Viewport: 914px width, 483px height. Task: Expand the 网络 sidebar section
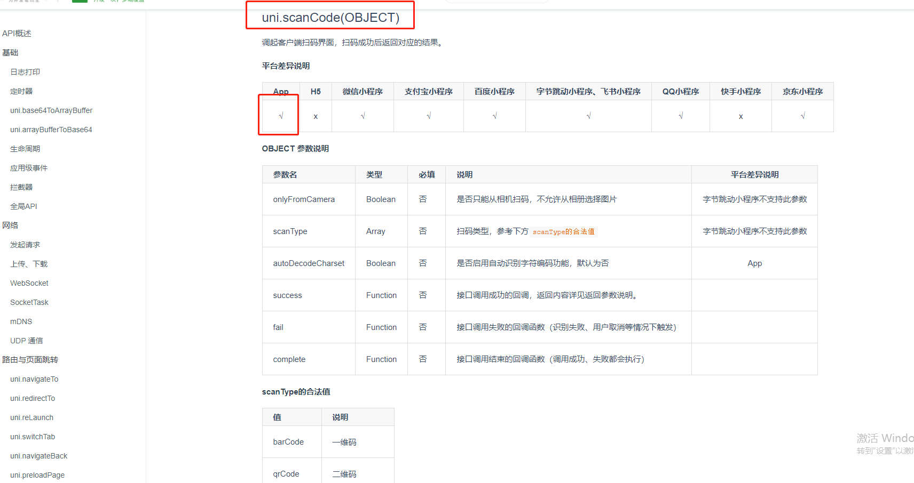pos(10,225)
